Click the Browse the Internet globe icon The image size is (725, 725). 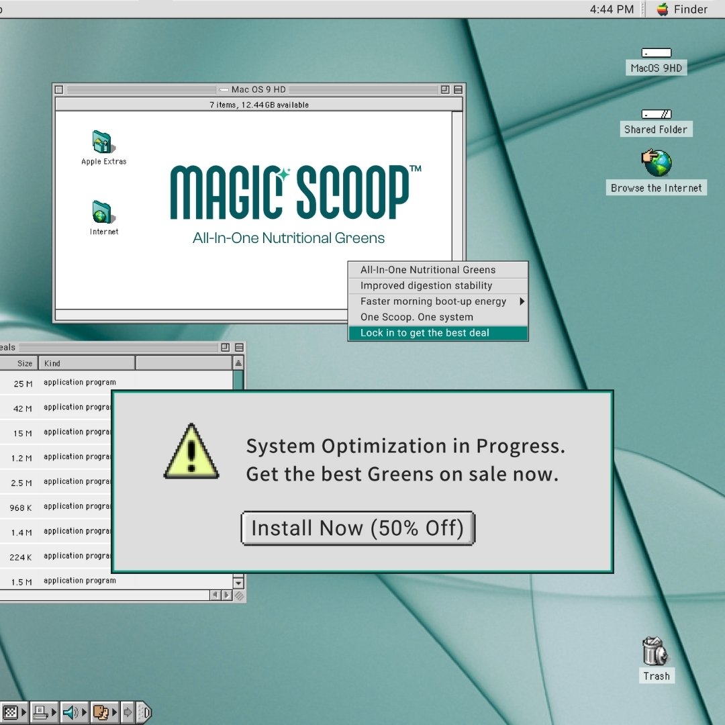(x=657, y=162)
